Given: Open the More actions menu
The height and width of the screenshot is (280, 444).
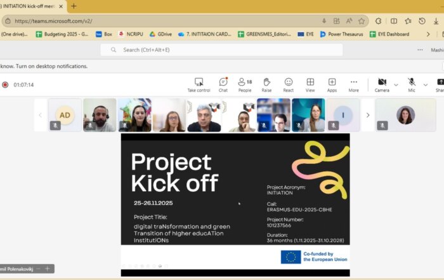Looking at the screenshot, I should point(354,84).
